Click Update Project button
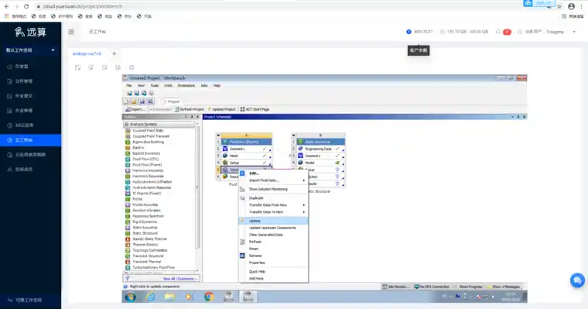This screenshot has width=588, height=309. click(x=221, y=109)
